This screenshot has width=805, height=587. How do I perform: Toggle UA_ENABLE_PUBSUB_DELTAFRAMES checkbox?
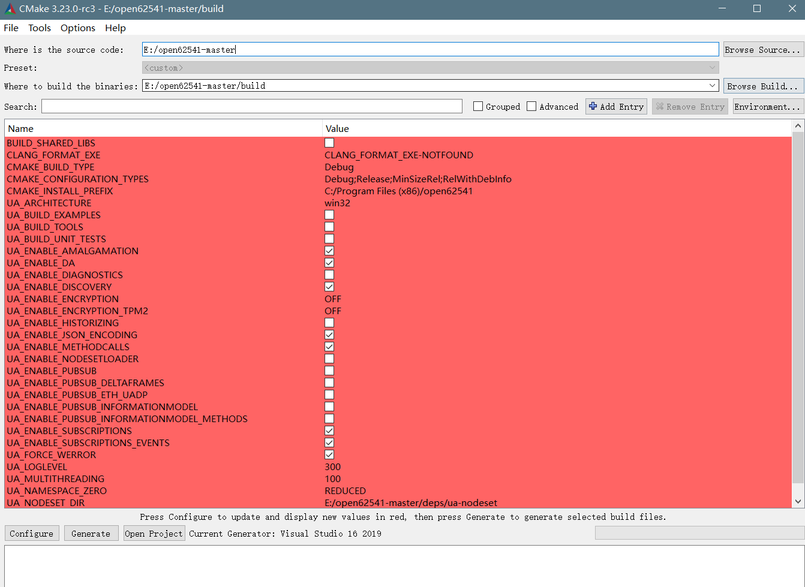(x=329, y=383)
